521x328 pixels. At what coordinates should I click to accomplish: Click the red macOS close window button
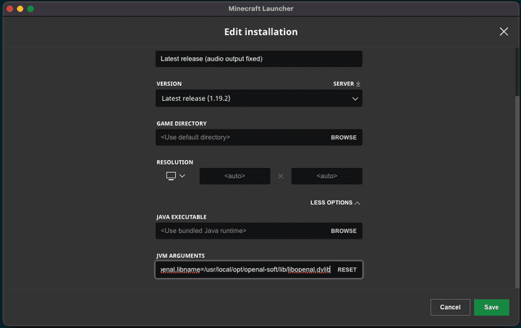(x=10, y=8)
